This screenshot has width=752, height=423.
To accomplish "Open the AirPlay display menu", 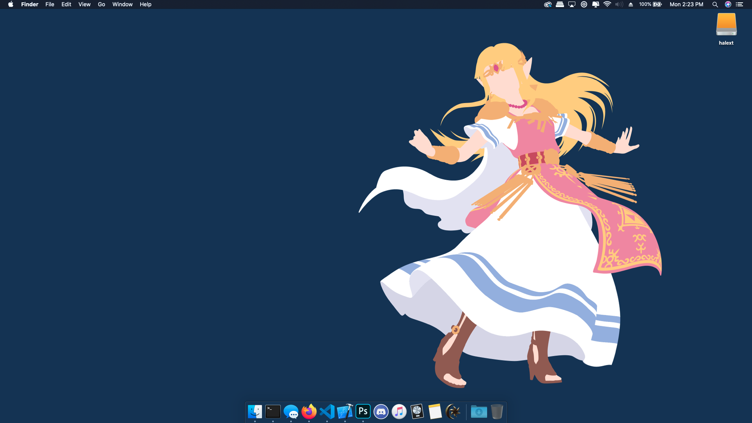I will coord(572,4).
